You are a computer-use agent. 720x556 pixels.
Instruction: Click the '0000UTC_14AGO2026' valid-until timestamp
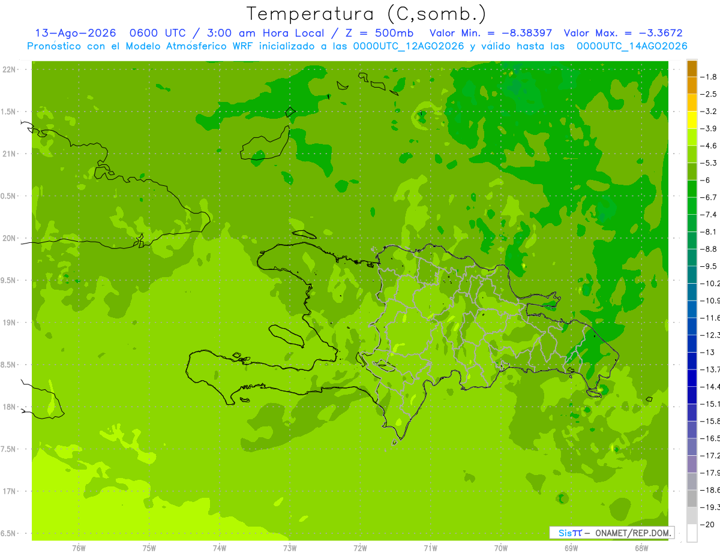click(x=632, y=46)
